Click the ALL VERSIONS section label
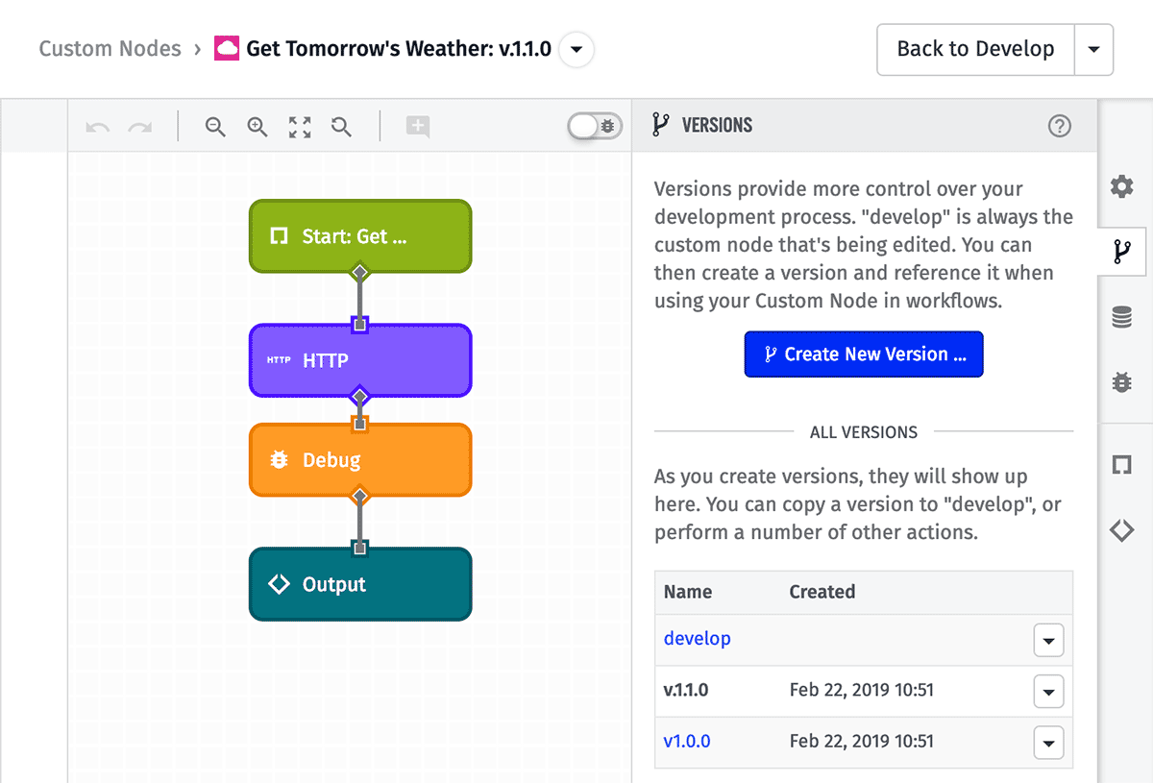 coord(864,432)
